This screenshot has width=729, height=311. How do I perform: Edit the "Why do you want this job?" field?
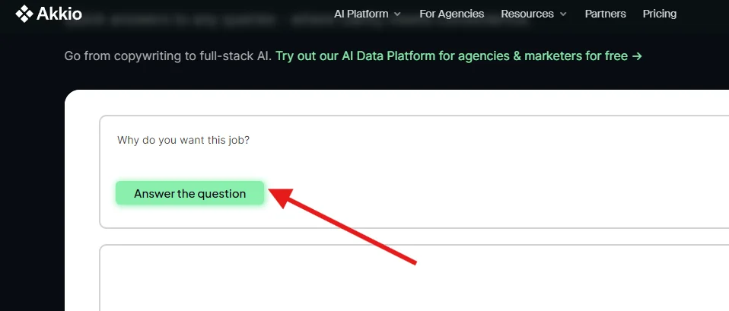point(414,172)
